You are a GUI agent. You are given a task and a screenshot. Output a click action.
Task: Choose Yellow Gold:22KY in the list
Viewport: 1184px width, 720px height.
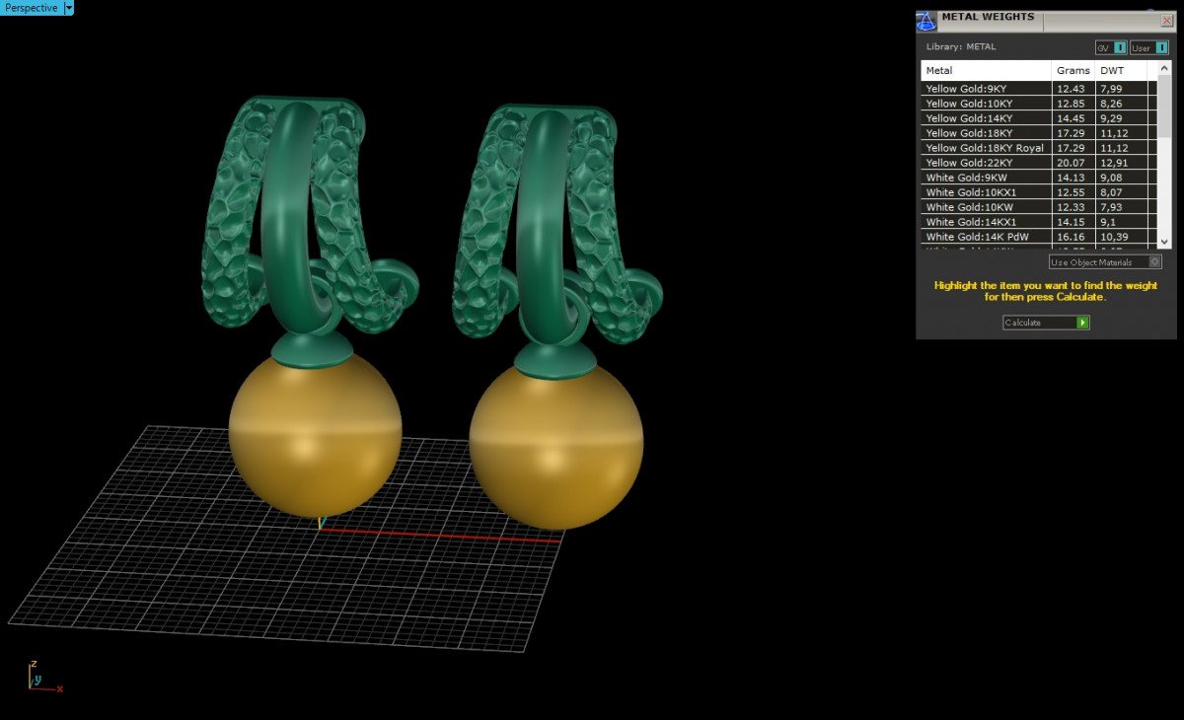click(987, 163)
